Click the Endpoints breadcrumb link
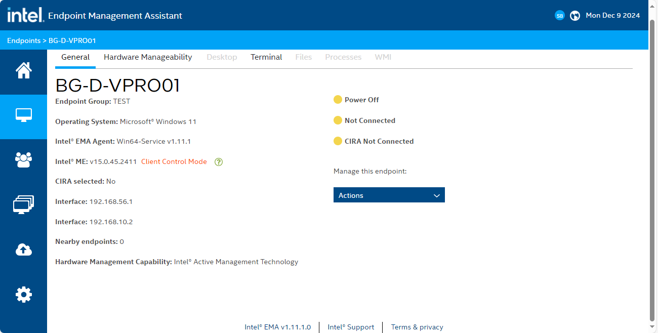 (24, 40)
